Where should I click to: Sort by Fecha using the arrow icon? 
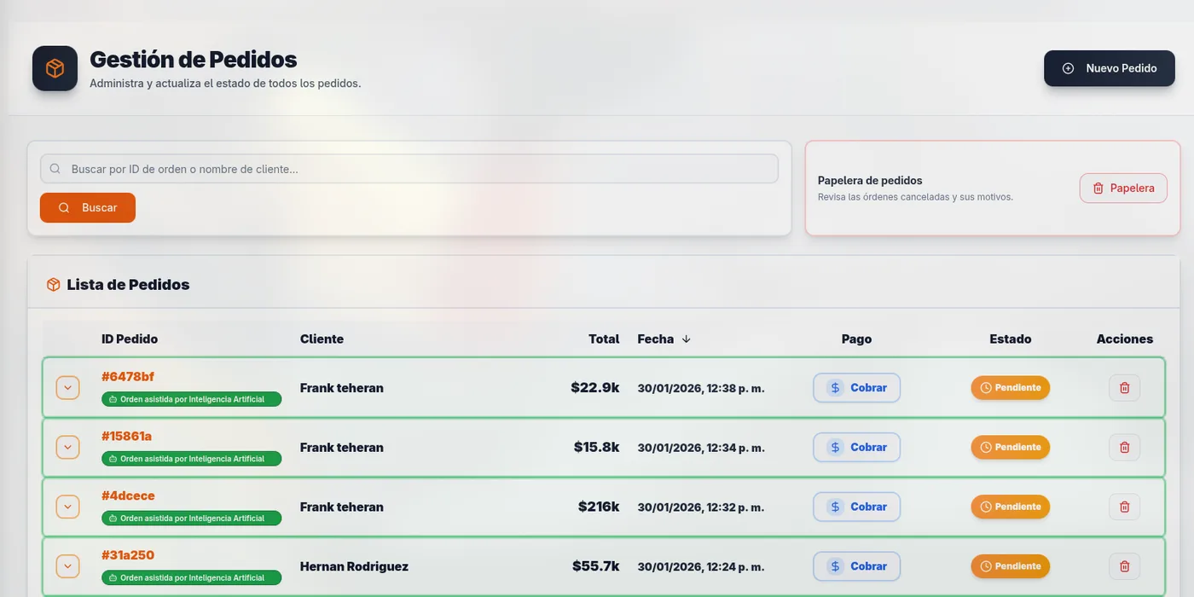[687, 339]
